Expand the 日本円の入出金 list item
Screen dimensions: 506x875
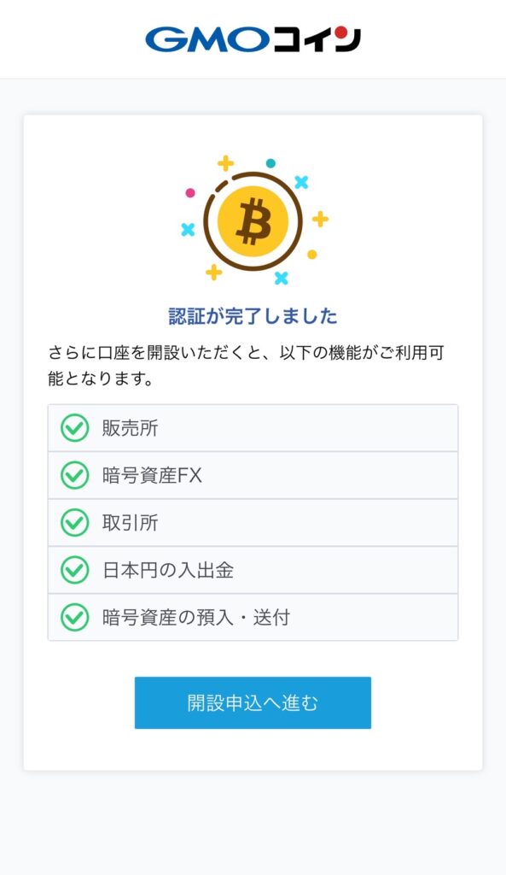(x=253, y=572)
